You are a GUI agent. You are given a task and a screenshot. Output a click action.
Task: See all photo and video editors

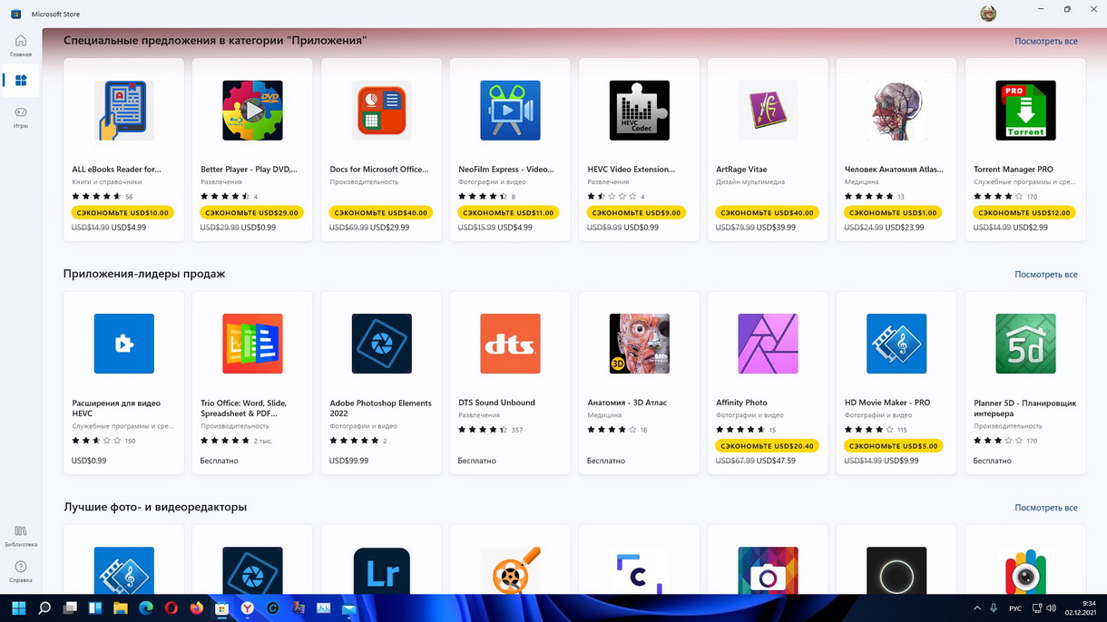point(1046,508)
